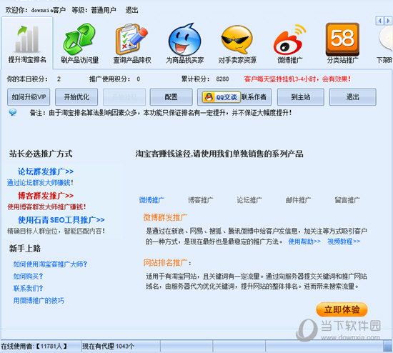Click the 开始优化 button
The height and width of the screenshot is (353, 393).
(x=76, y=97)
